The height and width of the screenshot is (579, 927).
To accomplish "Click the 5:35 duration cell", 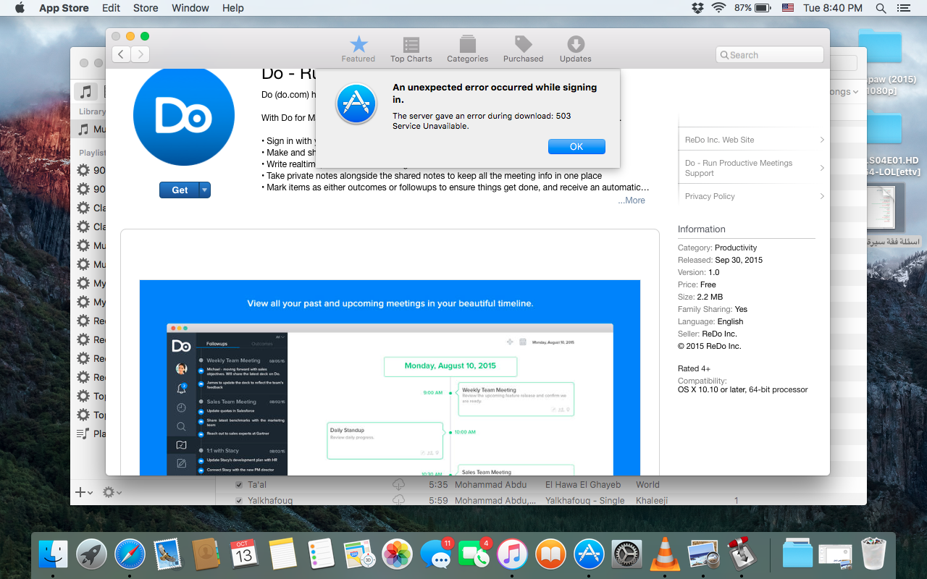I will tap(438, 485).
